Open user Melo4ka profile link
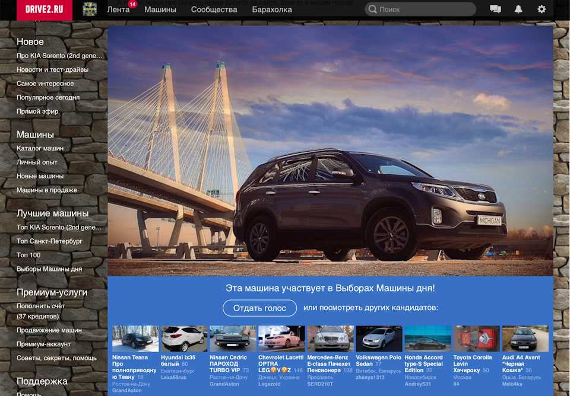This screenshot has width=570, height=396. coord(512,384)
